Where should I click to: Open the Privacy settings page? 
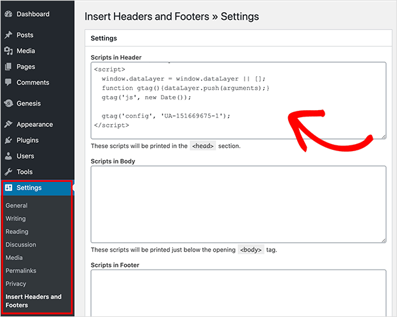click(16, 284)
